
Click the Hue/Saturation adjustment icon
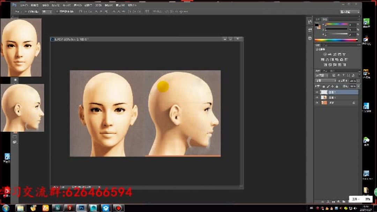325,60
